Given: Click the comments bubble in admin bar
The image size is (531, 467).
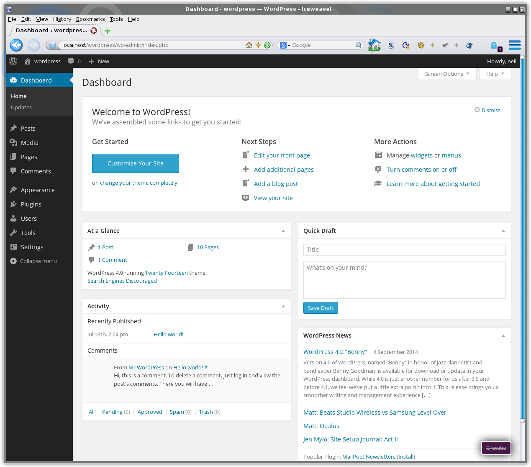Looking at the screenshot, I should 71,61.
